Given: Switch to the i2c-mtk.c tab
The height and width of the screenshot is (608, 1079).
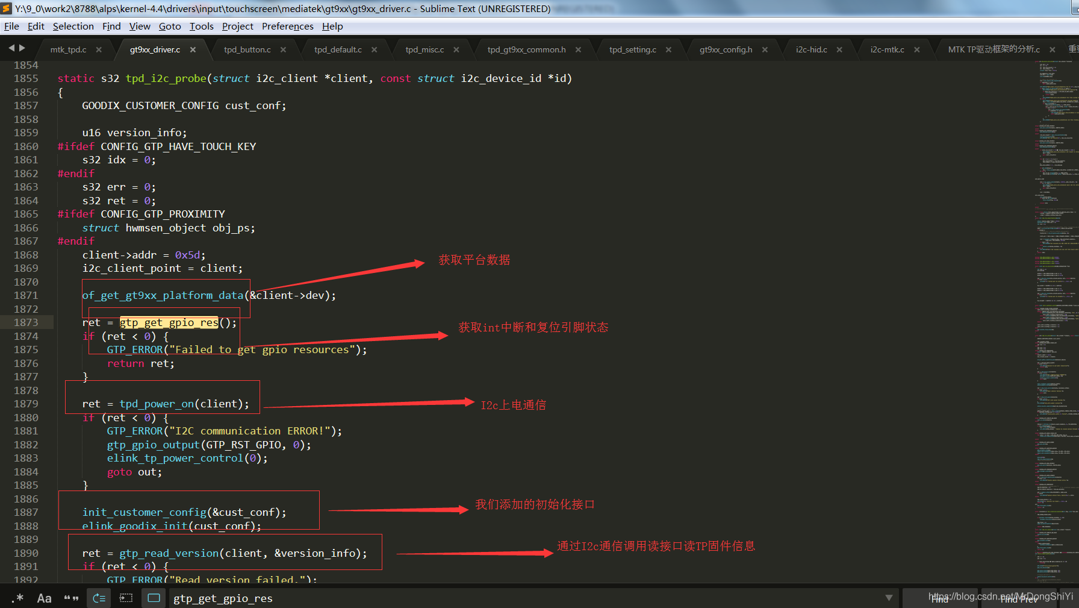Looking at the screenshot, I should [x=887, y=49].
